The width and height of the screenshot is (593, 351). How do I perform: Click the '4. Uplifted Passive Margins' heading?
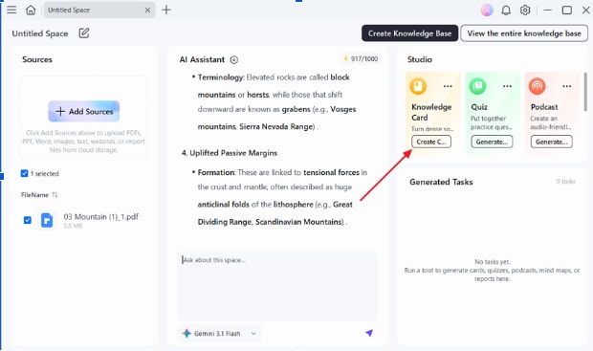coord(230,153)
